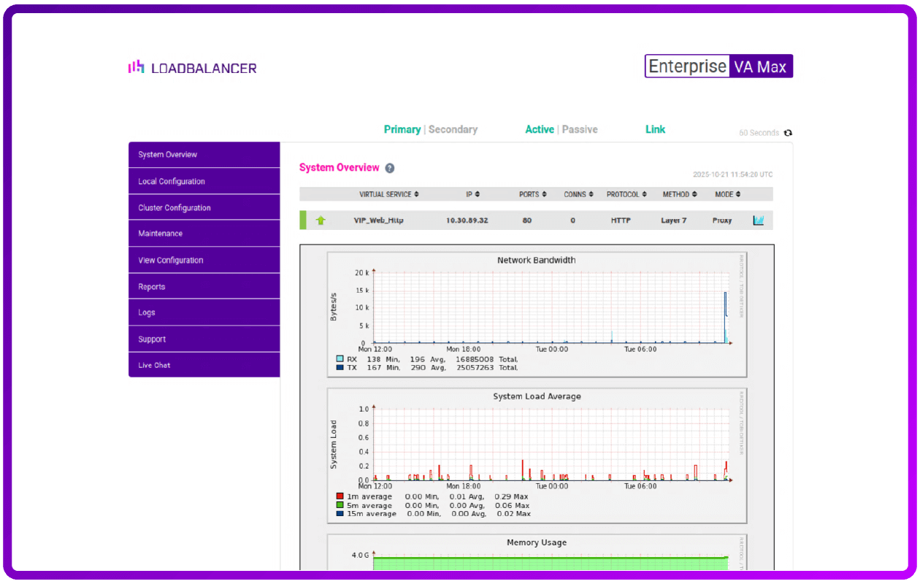
Task: Open the Local Configuration menu
Action: point(204,181)
